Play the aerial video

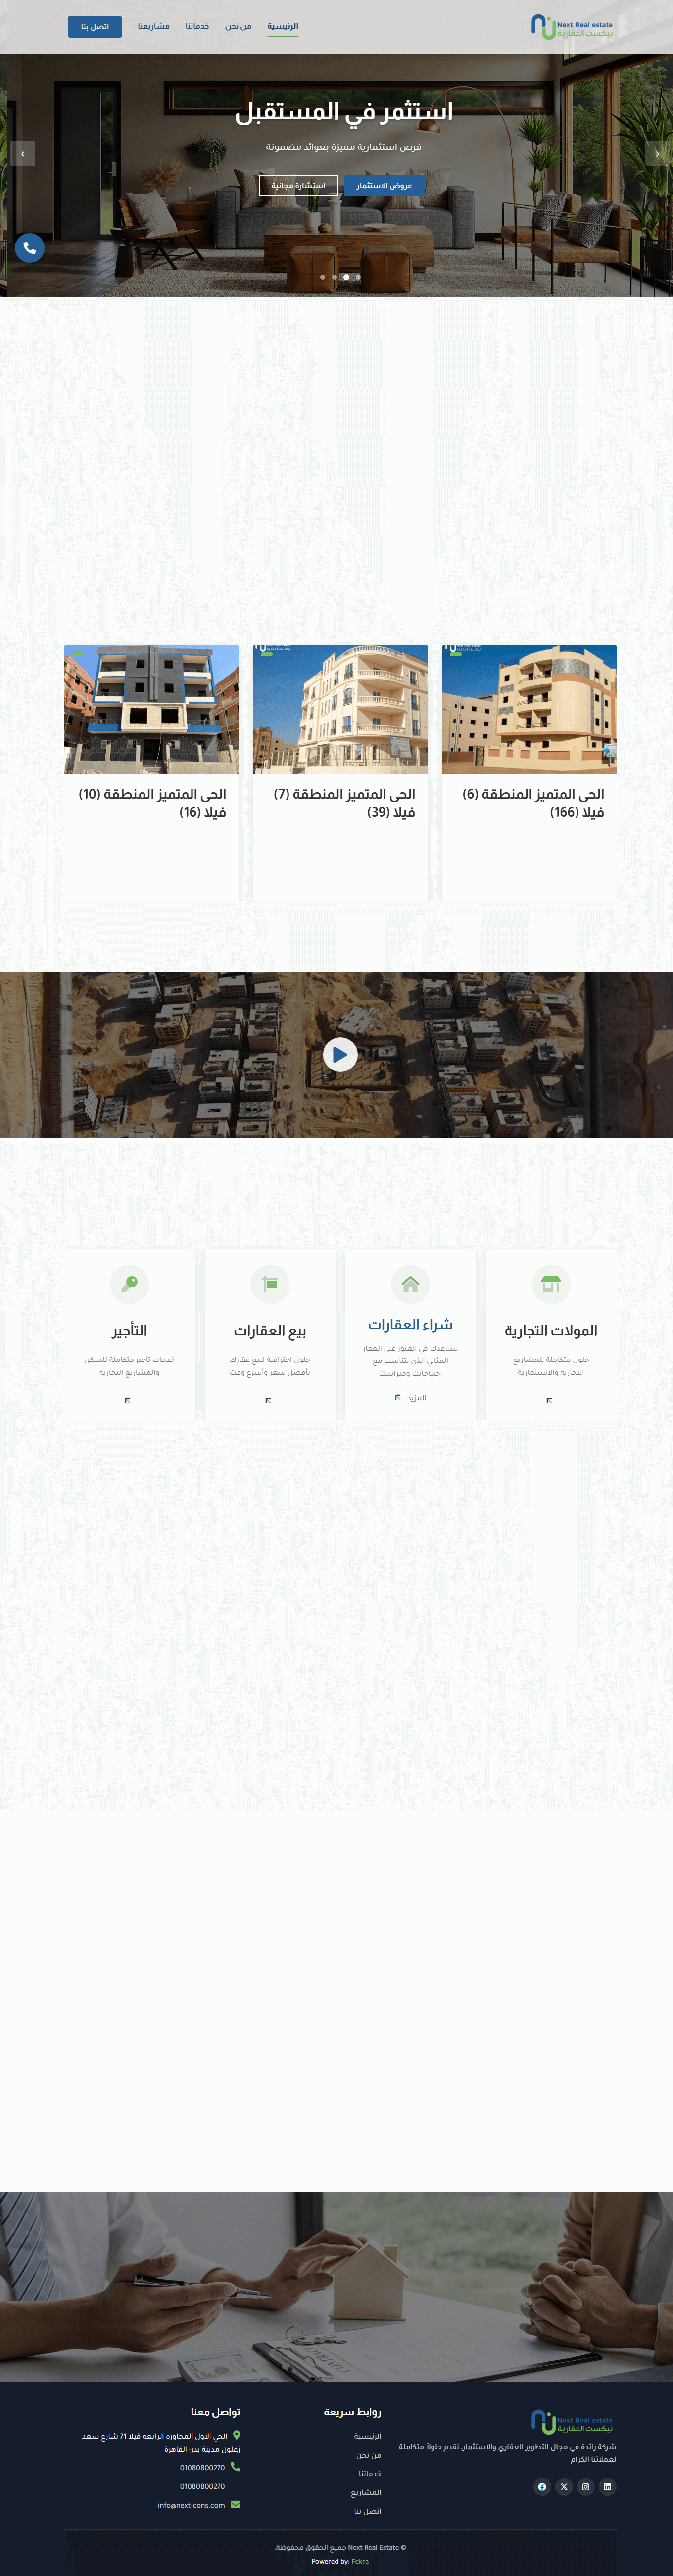(x=340, y=1054)
